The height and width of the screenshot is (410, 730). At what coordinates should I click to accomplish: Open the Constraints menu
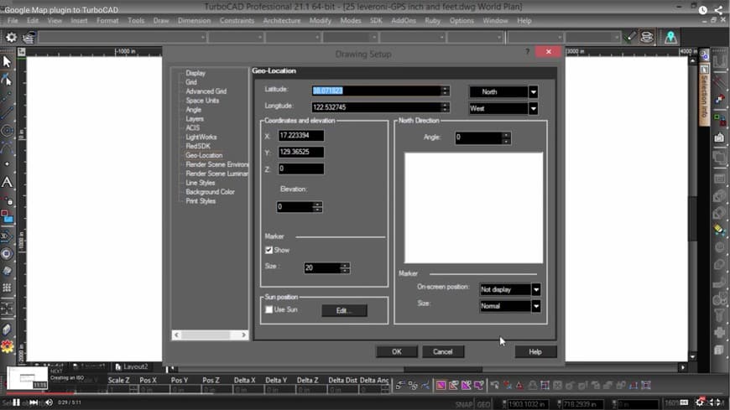(x=237, y=20)
